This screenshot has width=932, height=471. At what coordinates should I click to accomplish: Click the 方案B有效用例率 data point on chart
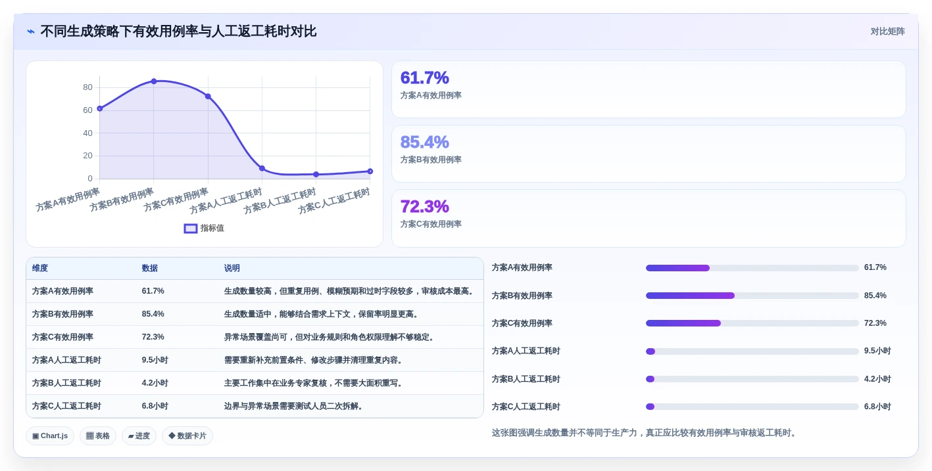coord(154,81)
